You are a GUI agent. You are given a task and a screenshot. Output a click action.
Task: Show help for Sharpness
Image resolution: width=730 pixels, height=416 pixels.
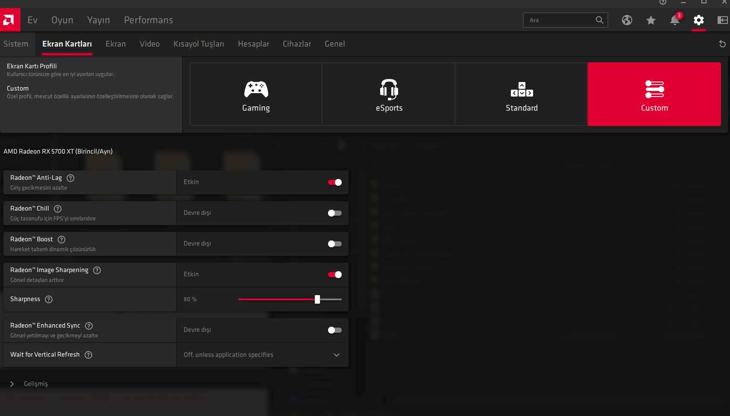coord(49,299)
